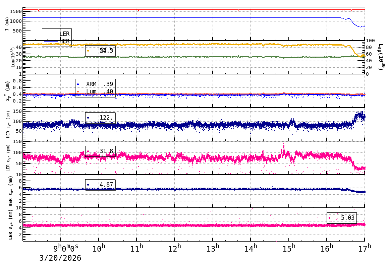Click the 11h time tick label
Viewport: 389px width, 262px height.
(x=137, y=248)
